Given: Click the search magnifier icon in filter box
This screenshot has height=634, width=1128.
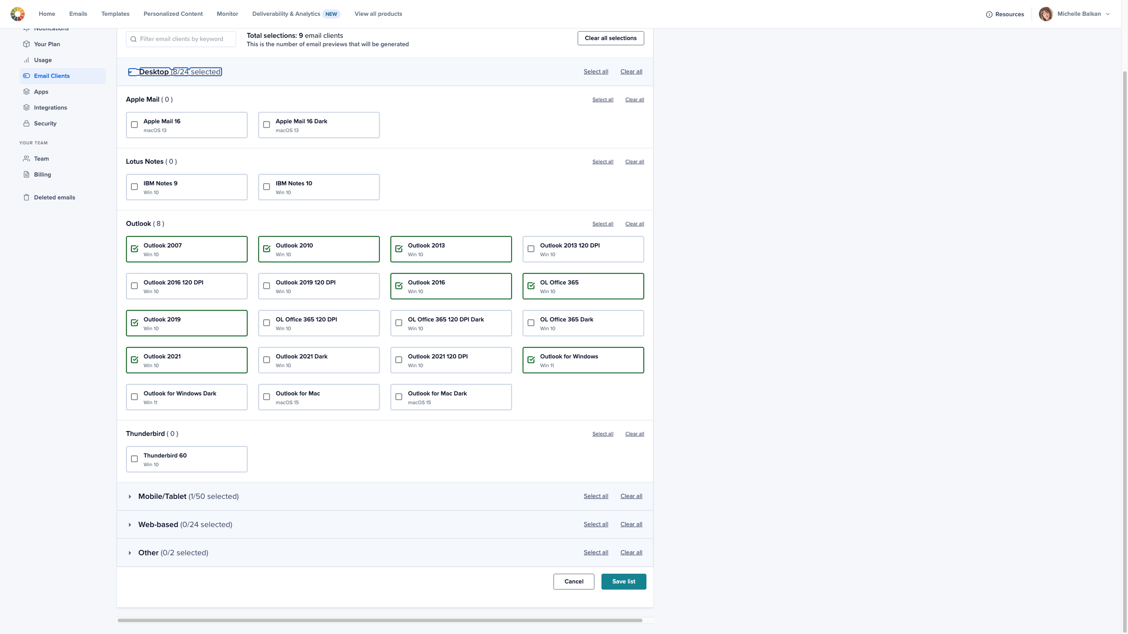Looking at the screenshot, I should pos(134,39).
